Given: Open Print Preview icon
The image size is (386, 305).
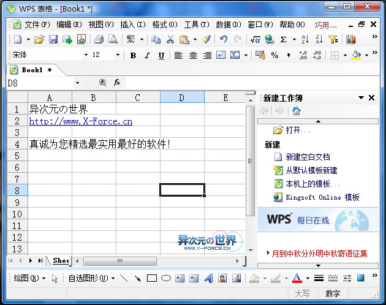Looking at the screenshot, I should click(x=113, y=39).
